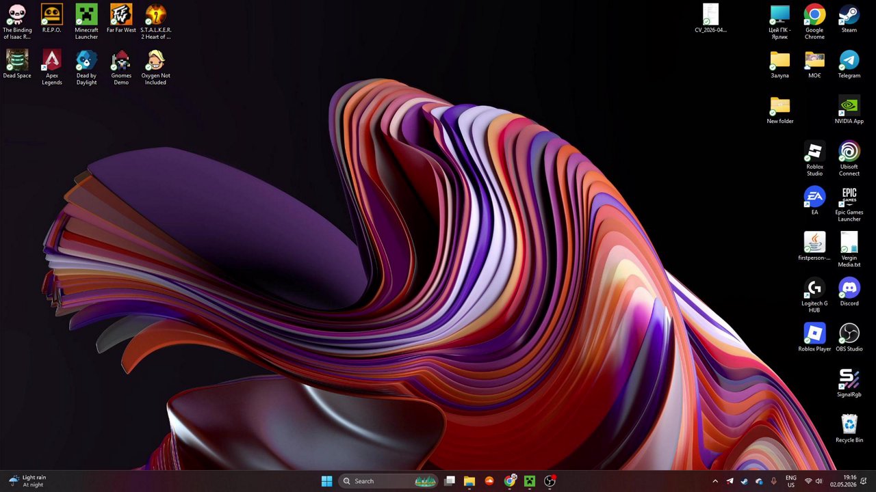
Task: Open Task View from the taskbar
Action: (450, 481)
